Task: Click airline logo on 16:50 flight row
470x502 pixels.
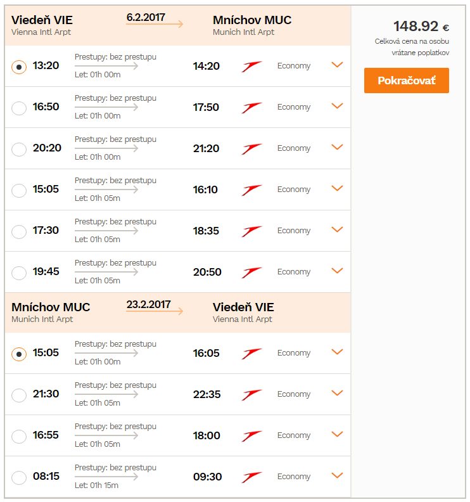Action: tap(251, 108)
